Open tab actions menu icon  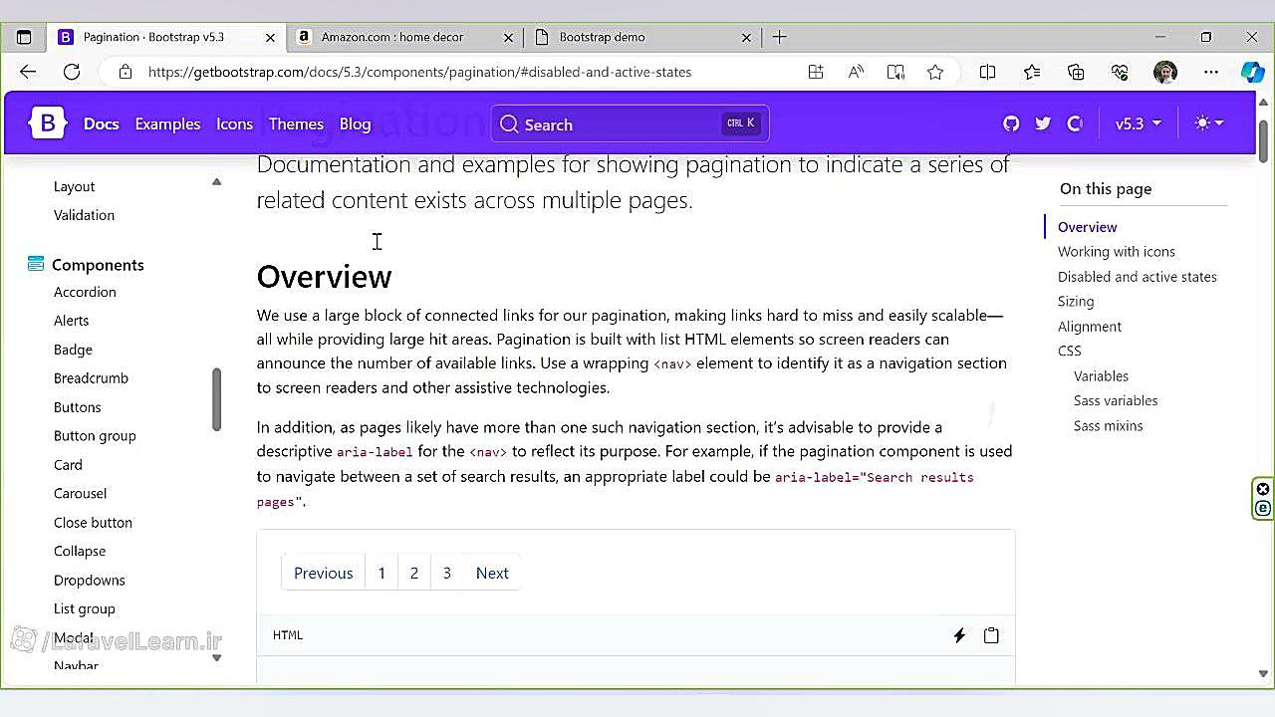tap(24, 37)
